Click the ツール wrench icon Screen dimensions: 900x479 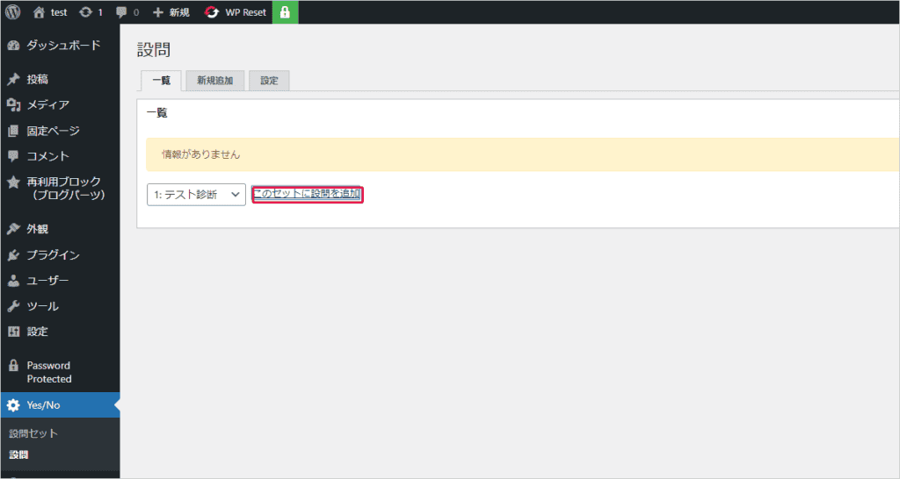coord(13,306)
